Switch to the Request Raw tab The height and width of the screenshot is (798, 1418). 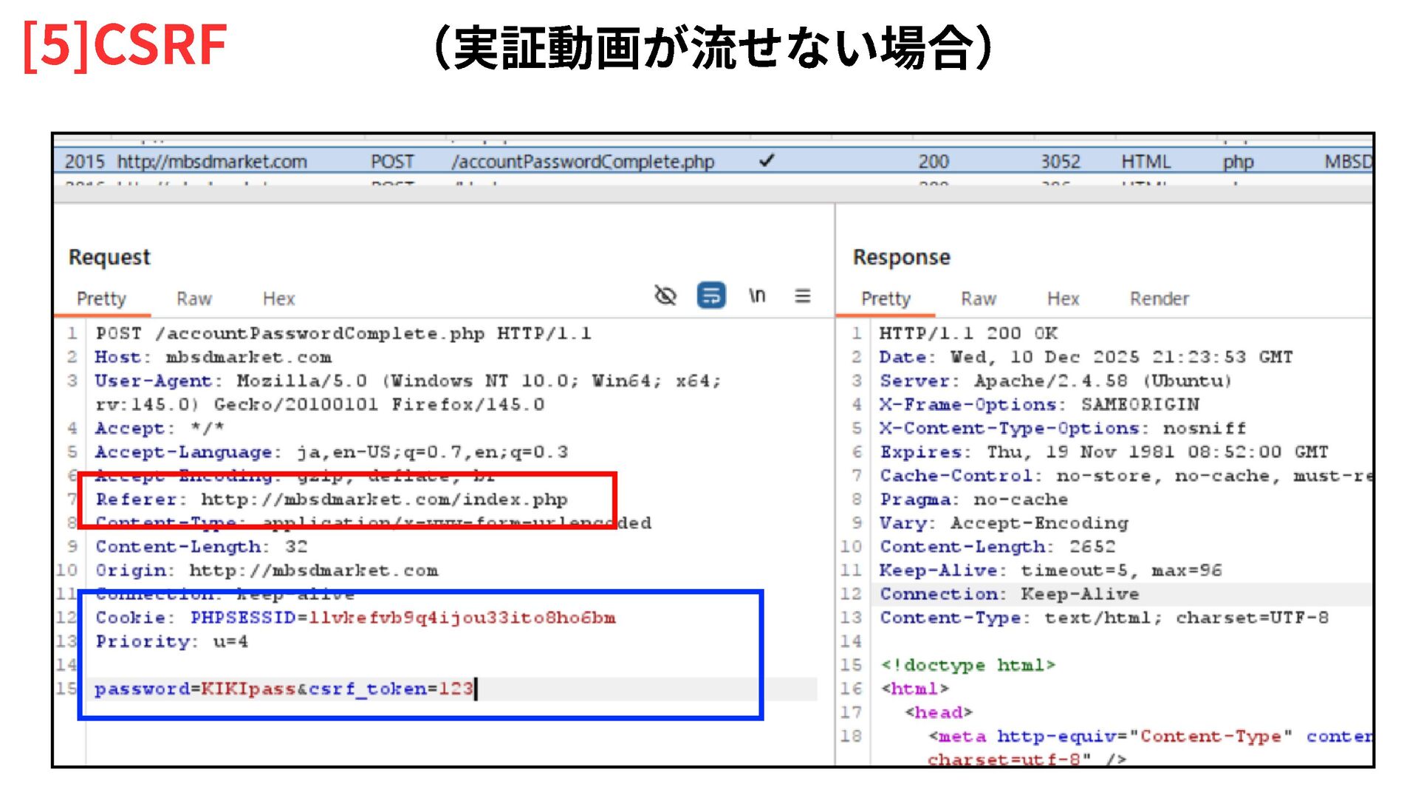tap(193, 299)
